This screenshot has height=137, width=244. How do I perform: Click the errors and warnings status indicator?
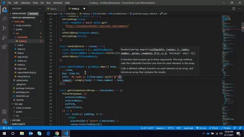click(x=7, y=128)
